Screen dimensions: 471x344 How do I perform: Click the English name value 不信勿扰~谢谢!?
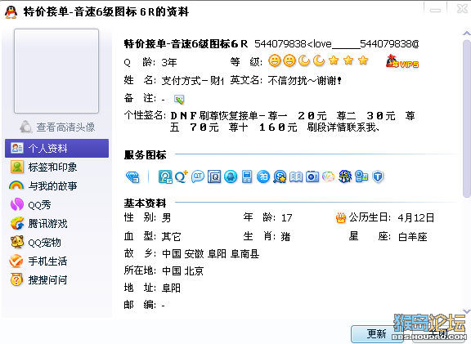(x=304, y=80)
